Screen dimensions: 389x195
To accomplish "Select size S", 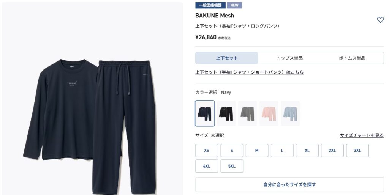I will [232, 150].
